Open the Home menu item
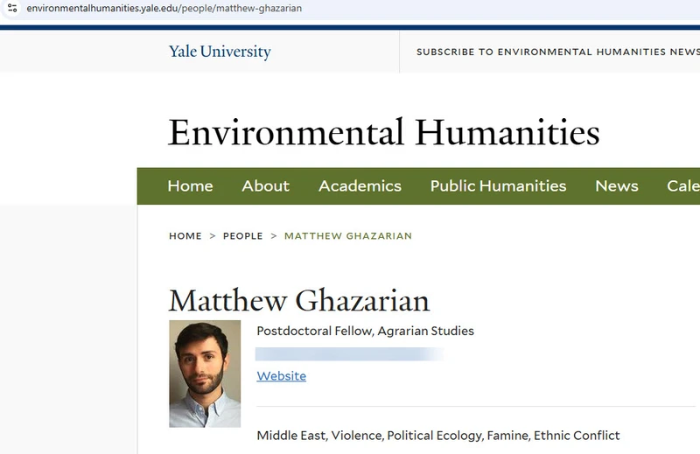The image size is (700, 454). (x=190, y=185)
